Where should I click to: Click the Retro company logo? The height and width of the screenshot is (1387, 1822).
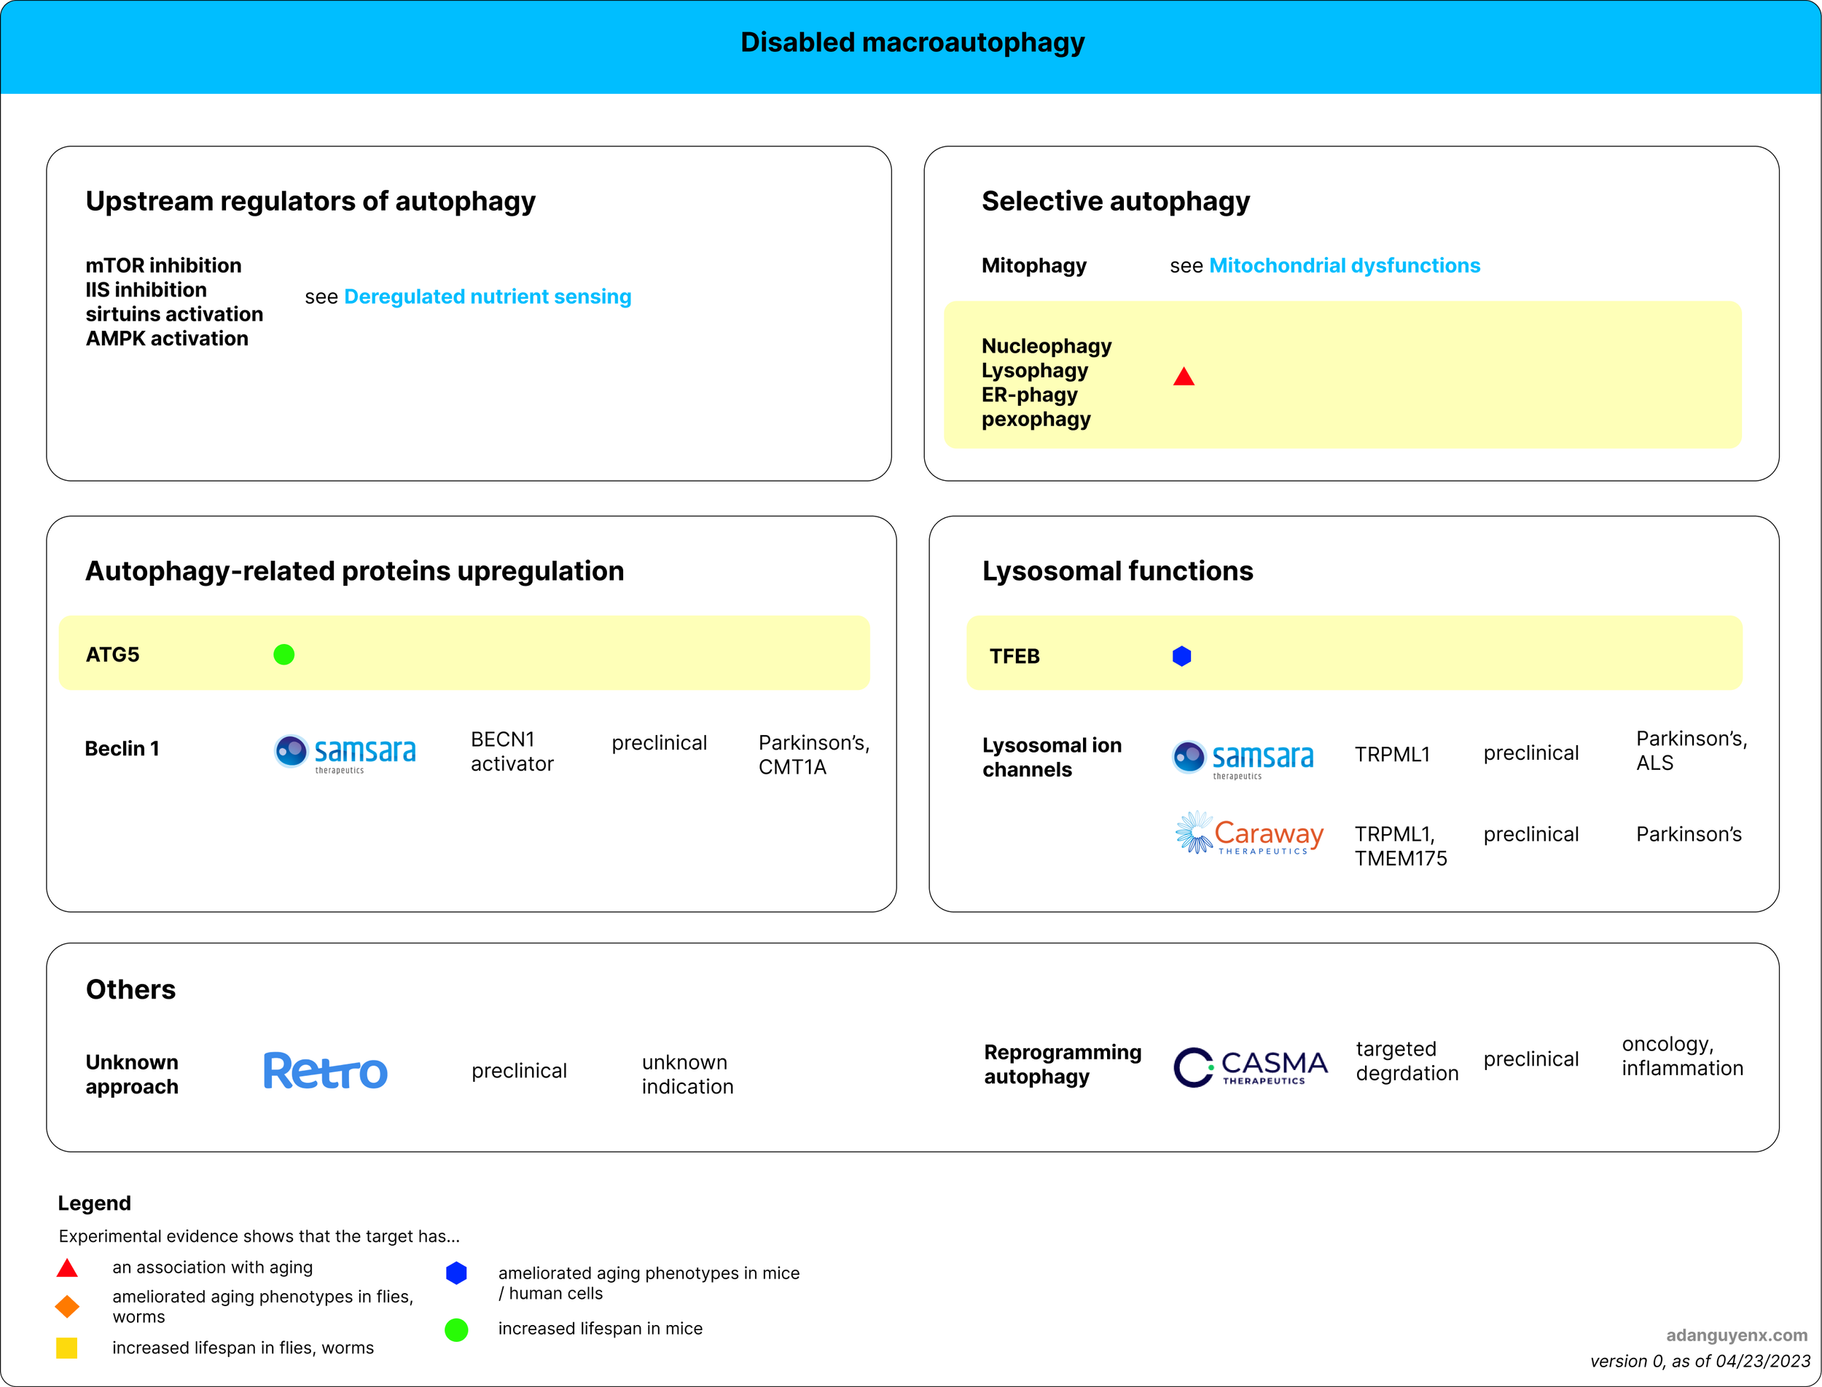pos(326,1071)
